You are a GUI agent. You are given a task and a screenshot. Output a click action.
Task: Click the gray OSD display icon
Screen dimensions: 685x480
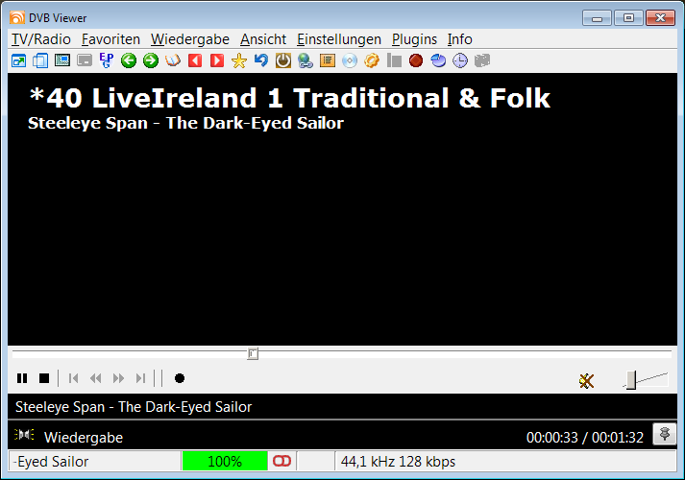point(85,60)
